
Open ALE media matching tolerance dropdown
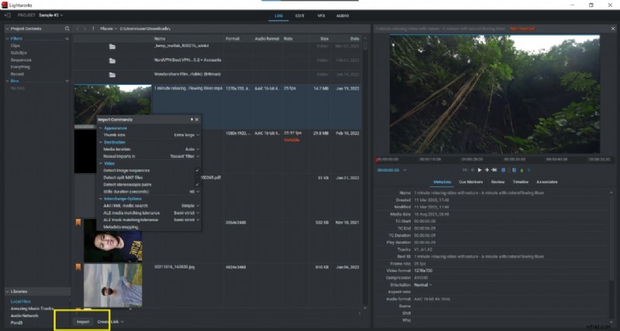pos(187,213)
